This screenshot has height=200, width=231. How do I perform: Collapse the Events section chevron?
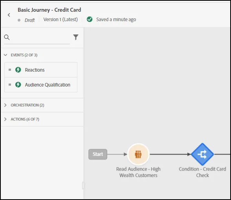click(5, 55)
